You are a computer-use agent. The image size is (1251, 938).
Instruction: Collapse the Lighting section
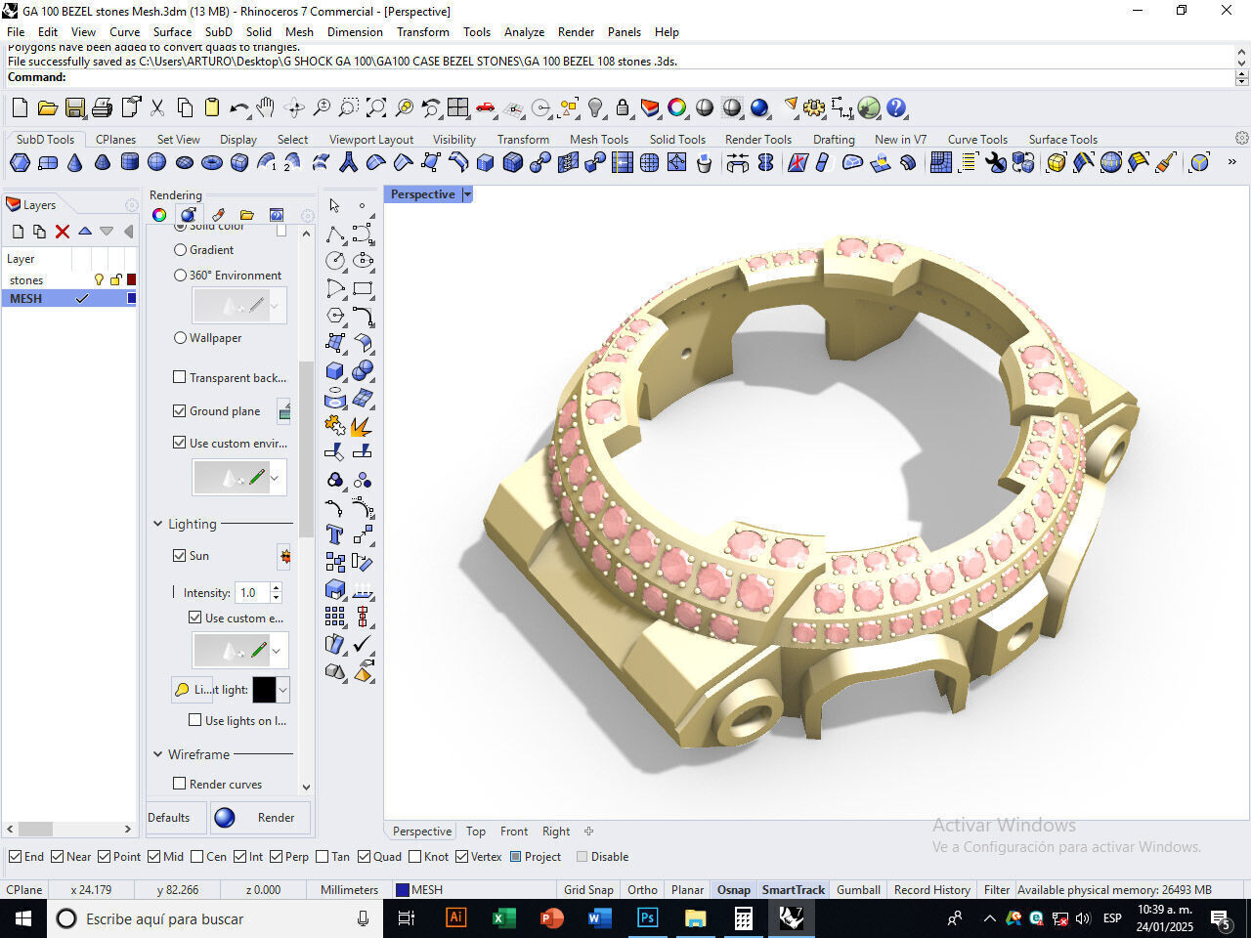click(157, 525)
